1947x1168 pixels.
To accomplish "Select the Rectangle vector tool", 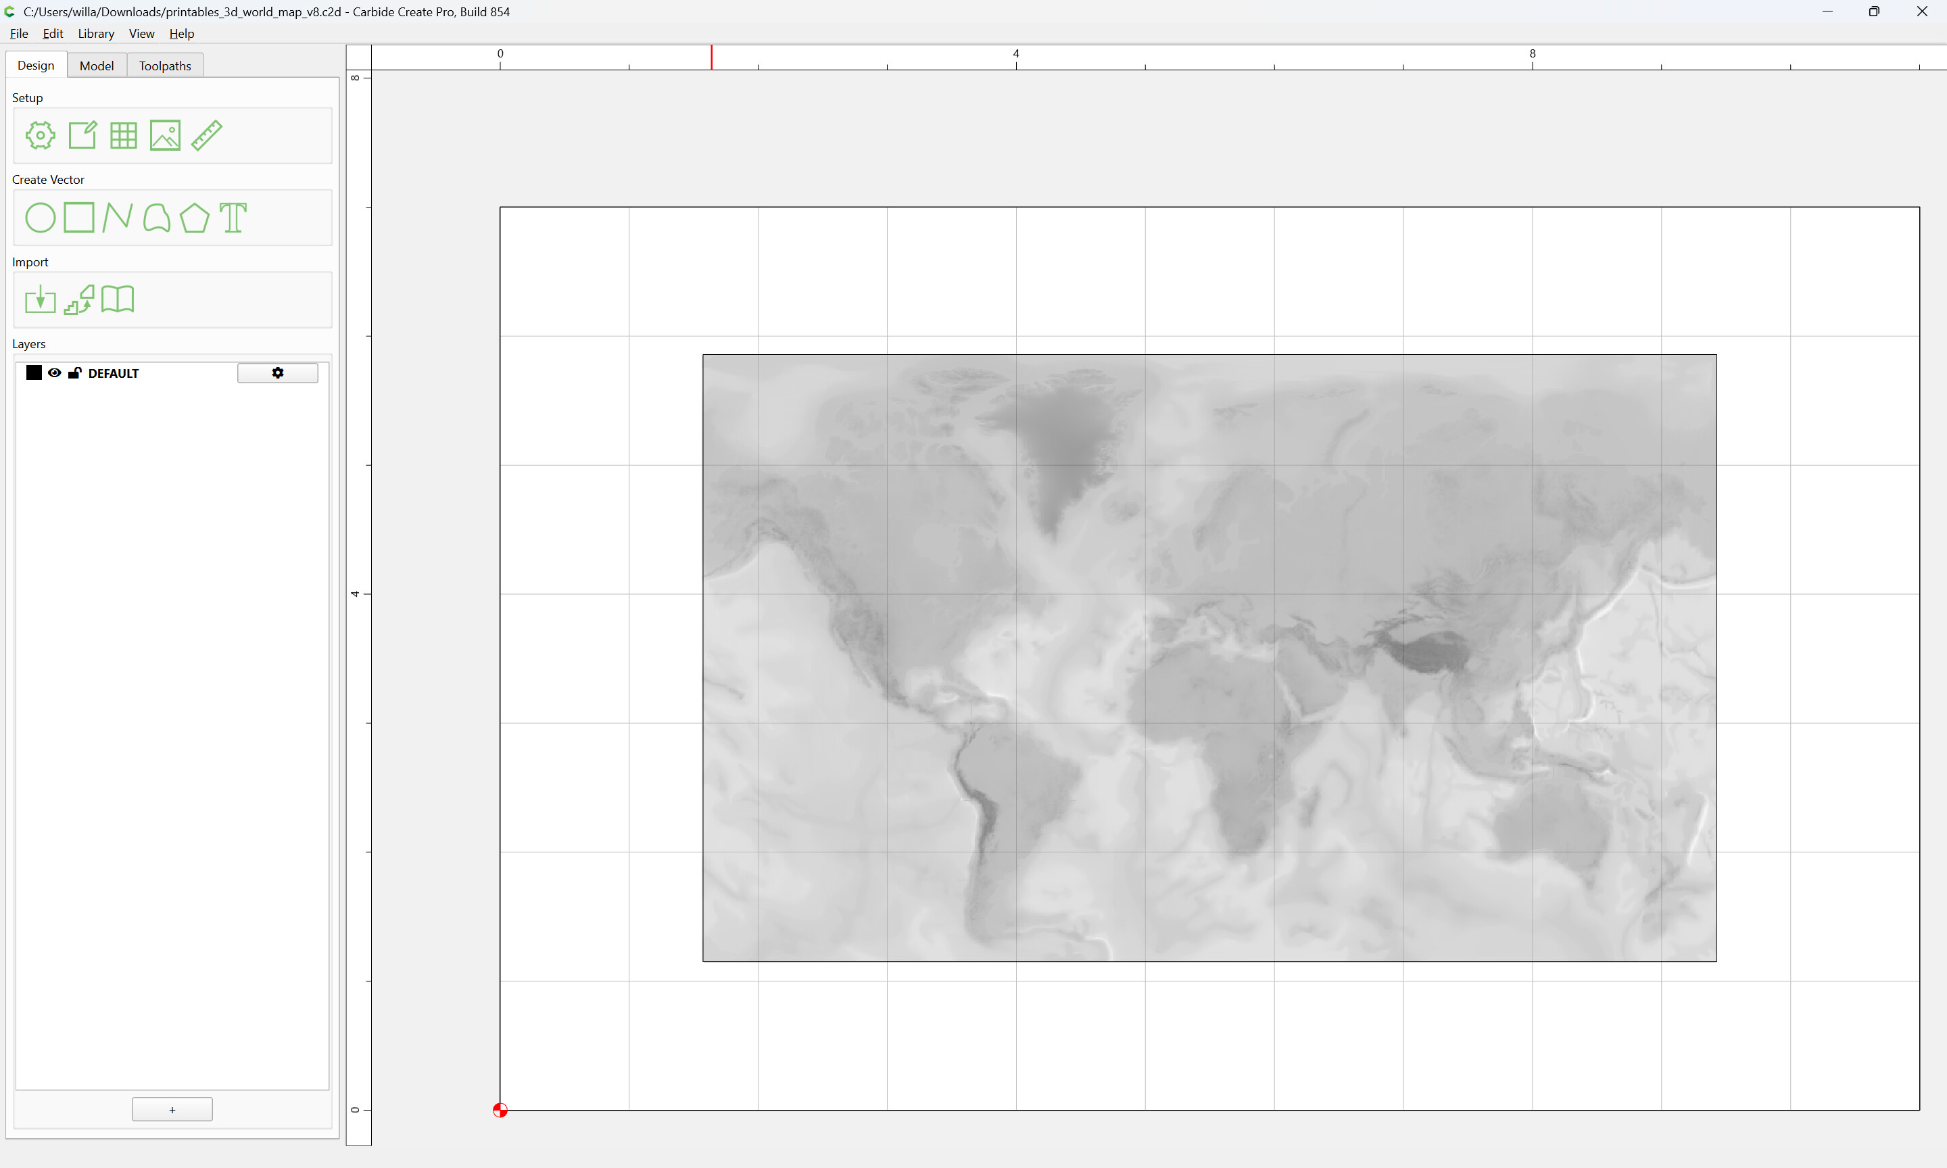I will [x=78, y=217].
